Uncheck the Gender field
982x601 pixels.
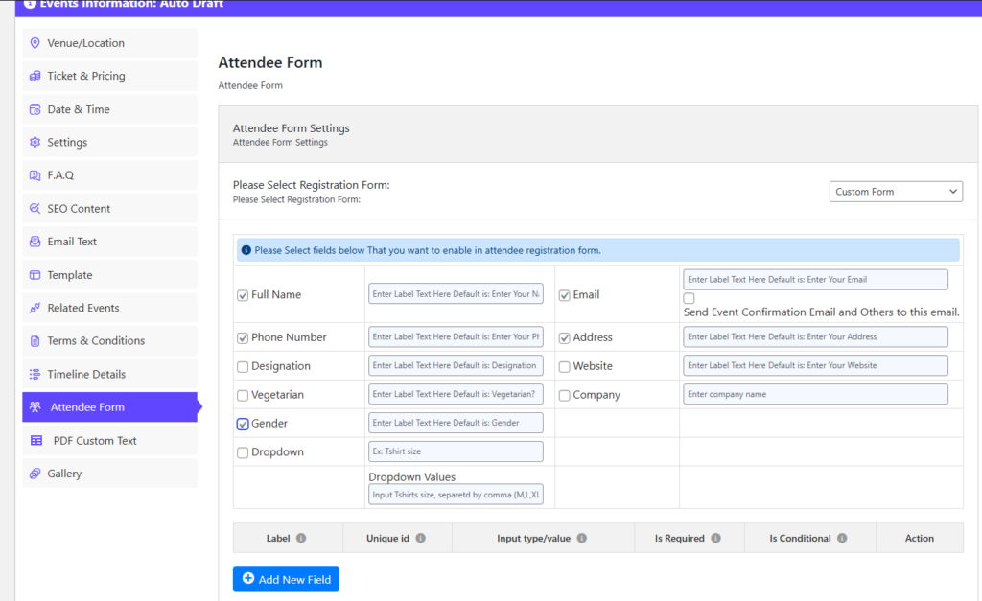(x=243, y=423)
